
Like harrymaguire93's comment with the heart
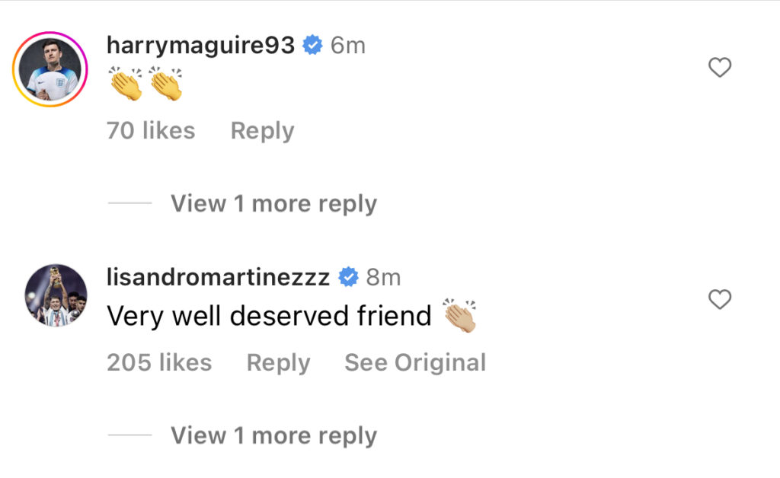point(719,68)
